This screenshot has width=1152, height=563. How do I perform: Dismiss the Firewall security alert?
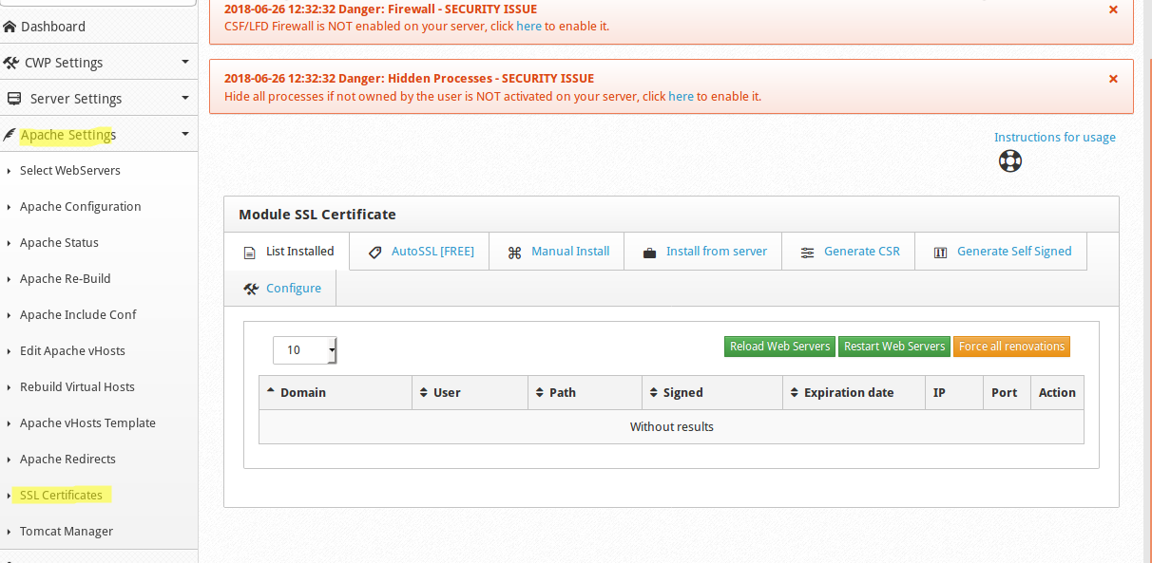point(1113,9)
